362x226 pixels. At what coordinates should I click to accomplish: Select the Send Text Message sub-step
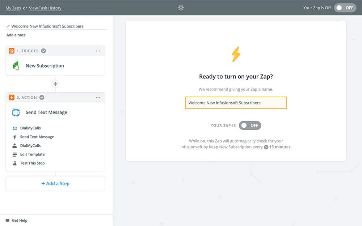pyautogui.click(x=37, y=137)
